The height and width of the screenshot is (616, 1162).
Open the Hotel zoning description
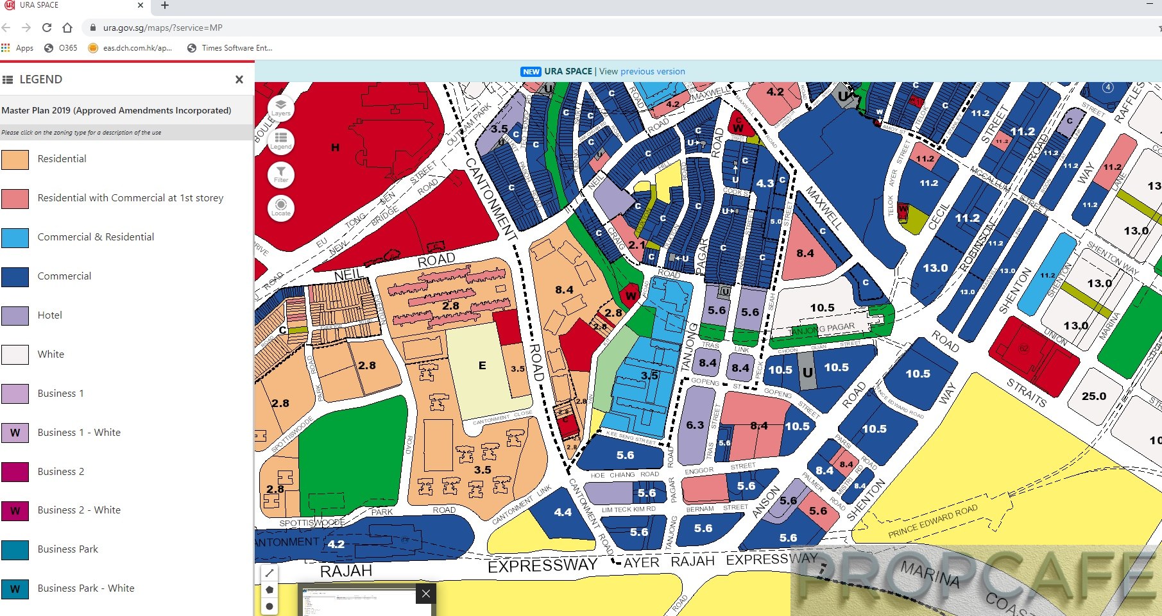tap(50, 315)
